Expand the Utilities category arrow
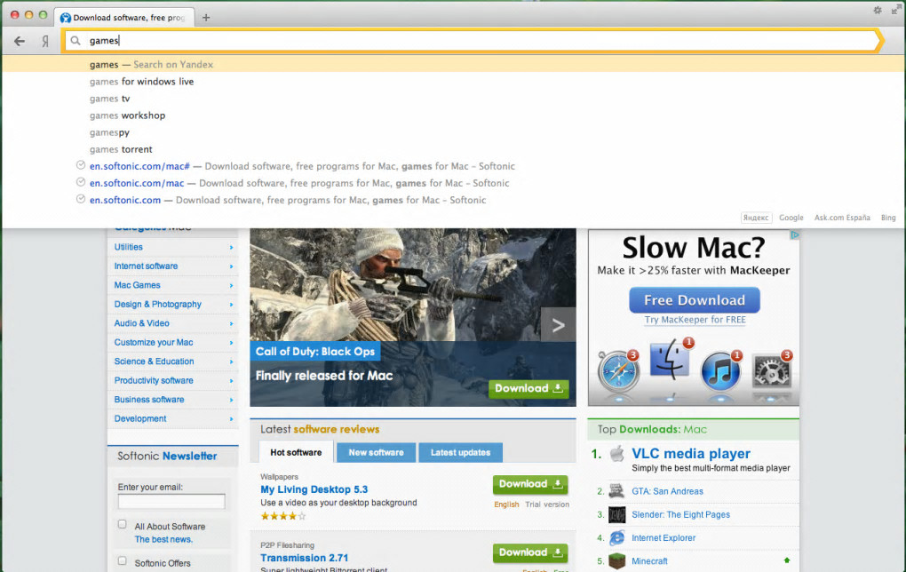 231,247
